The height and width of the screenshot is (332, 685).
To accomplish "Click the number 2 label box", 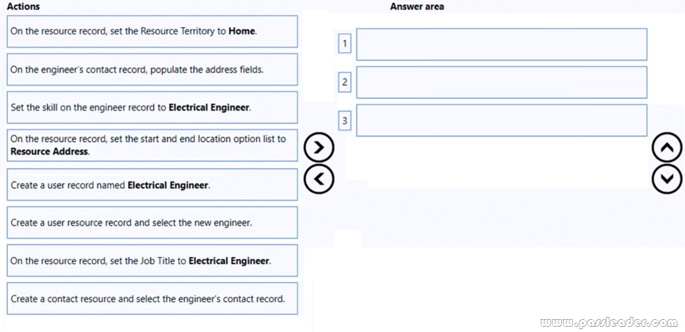I will coord(345,82).
